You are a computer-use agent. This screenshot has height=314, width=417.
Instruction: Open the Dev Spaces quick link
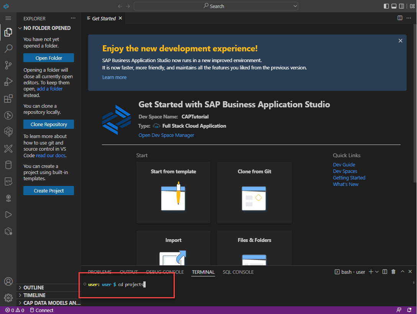(x=345, y=171)
